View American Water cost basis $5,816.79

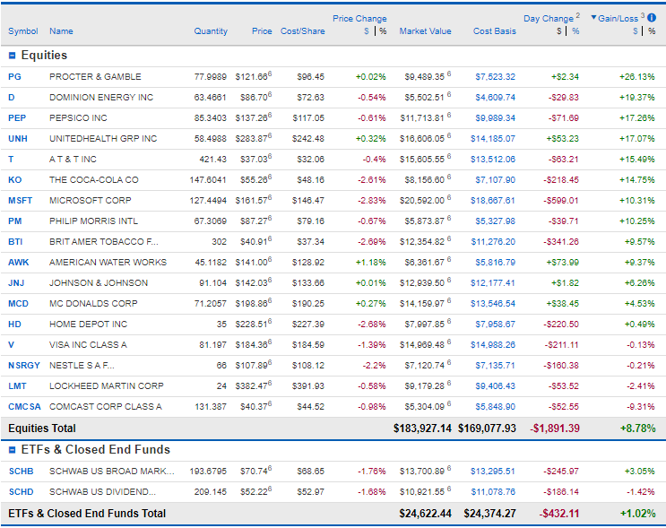(496, 262)
